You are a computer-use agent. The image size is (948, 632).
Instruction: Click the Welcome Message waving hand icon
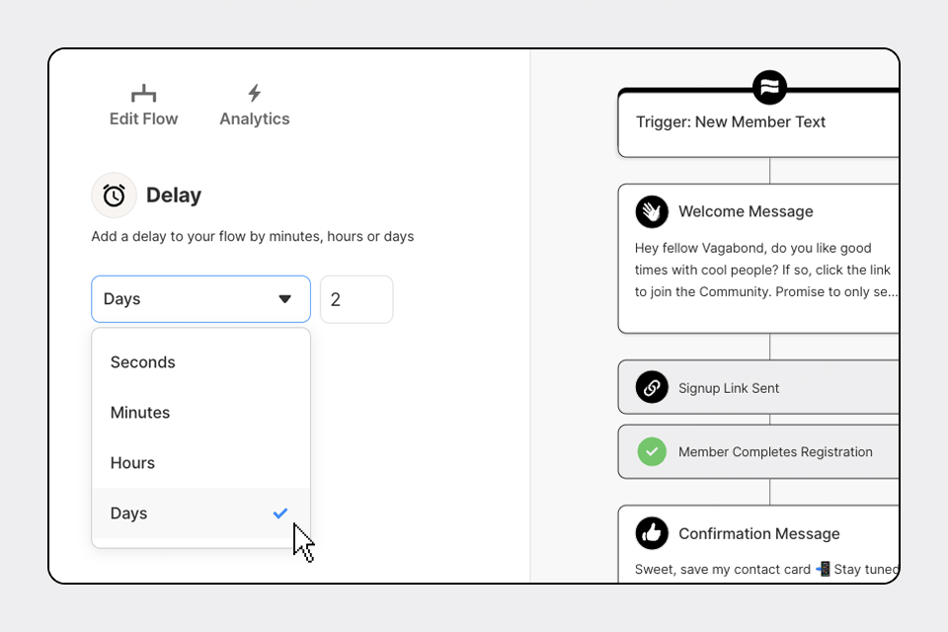652,211
